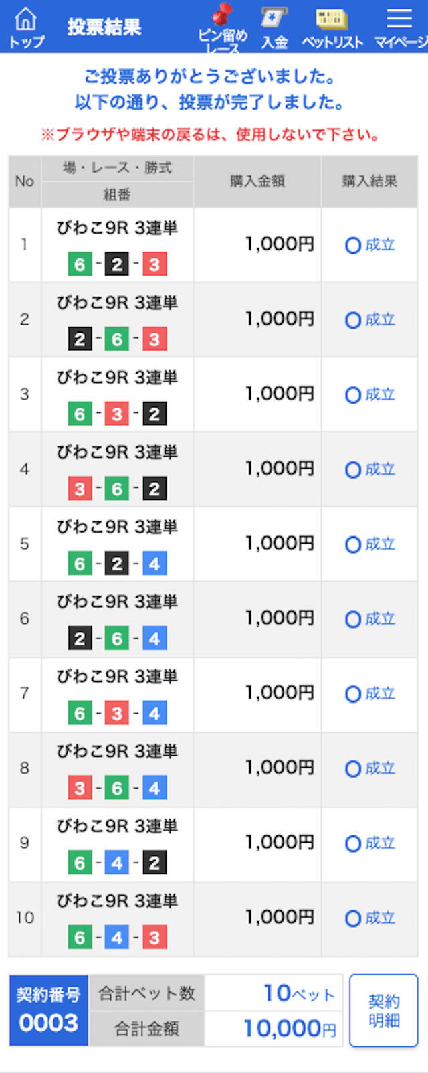Open the 契約明細 contract details button
Viewport: 428px width, 1073px height.
coord(384,1011)
